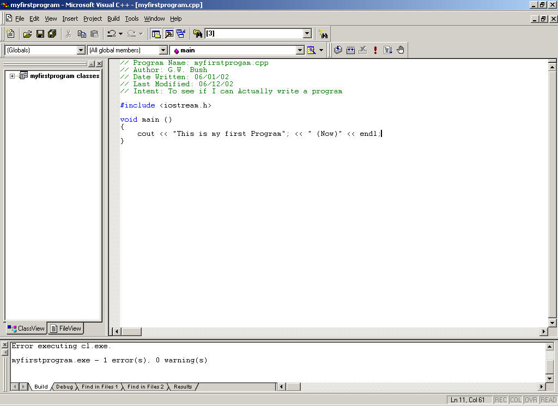Image resolution: width=558 pixels, height=406 pixels.
Task: Open the Tools menu
Action: [x=132, y=19]
